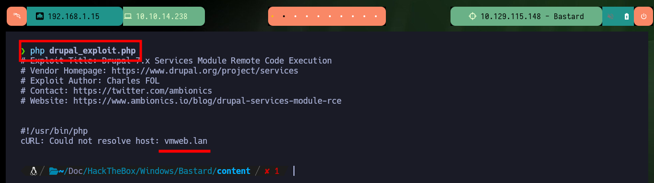Switch to the second black workspace dot

point(284,16)
